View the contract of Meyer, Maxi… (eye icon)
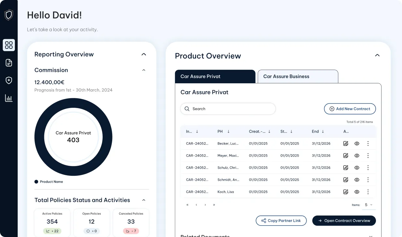The height and width of the screenshot is (237, 402). pyautogui.click(x=357, y=156)
